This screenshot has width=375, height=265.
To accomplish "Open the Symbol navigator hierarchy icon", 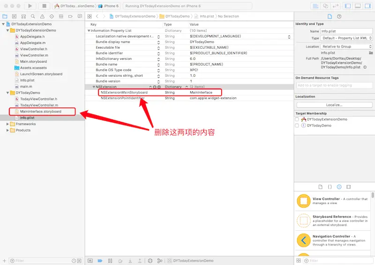I will (x=23, y=16).
